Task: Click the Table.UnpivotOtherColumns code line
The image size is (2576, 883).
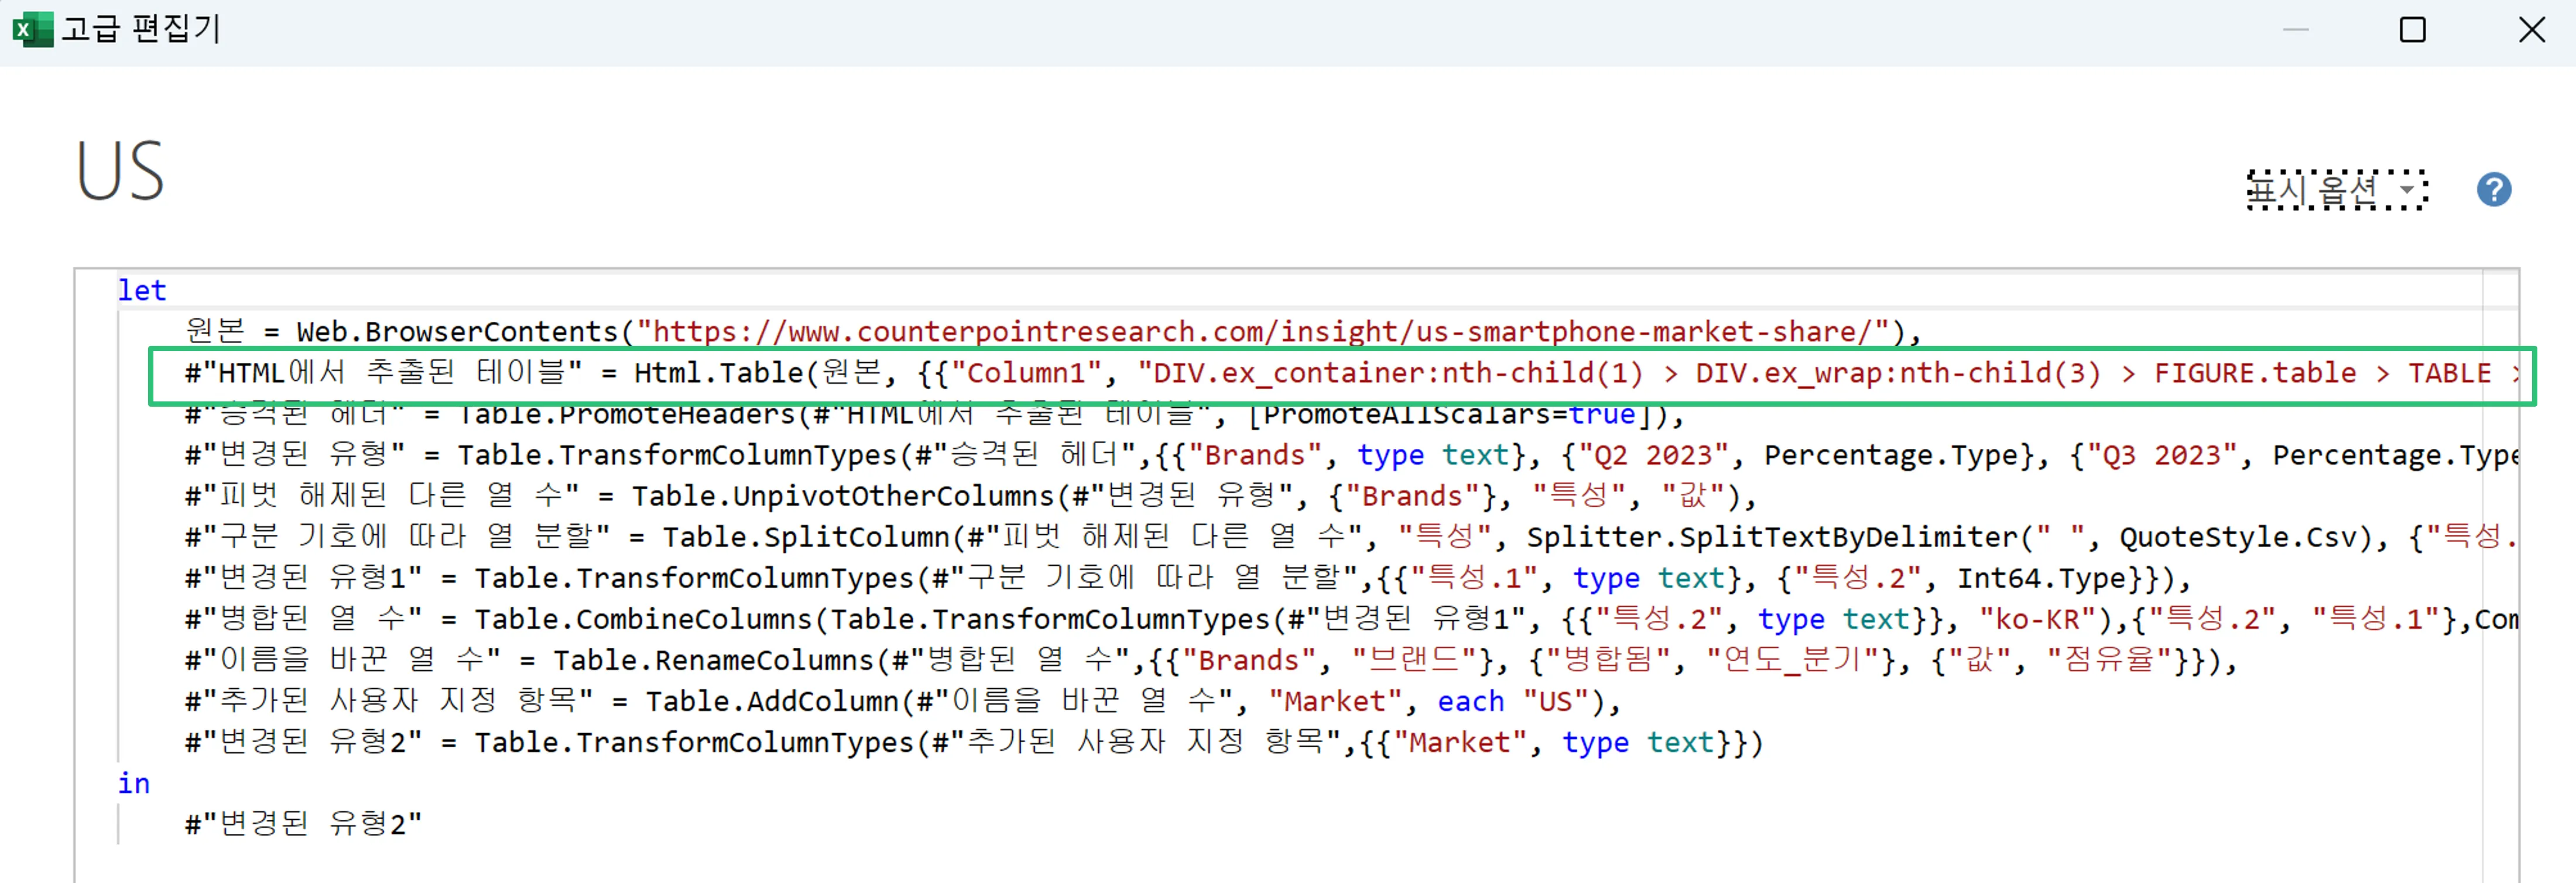Action: point(971,496)
